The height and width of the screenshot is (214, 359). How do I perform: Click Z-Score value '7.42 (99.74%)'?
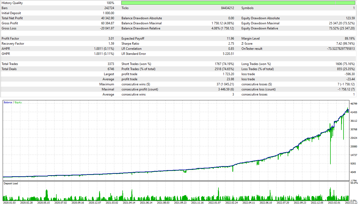click(x=345, y=44)
